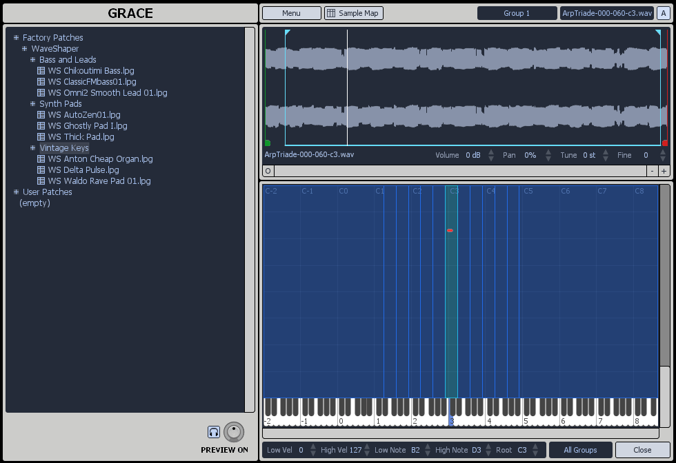Select the WS Delta Pulse.lpg patch name
676x463 pixels.
click(x=83, y=169)
